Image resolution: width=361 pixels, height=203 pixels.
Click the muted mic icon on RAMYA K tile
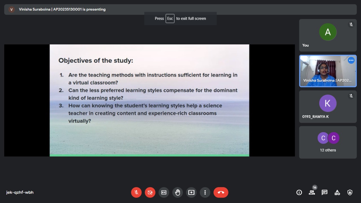pyautogui.click(x=351, y=96)
